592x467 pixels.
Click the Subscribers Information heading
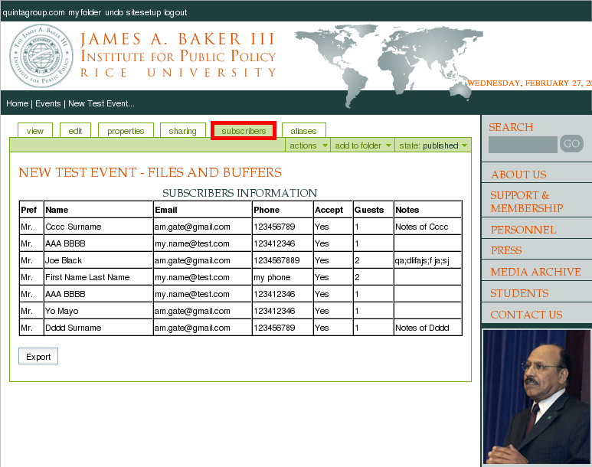coord(240,193)
